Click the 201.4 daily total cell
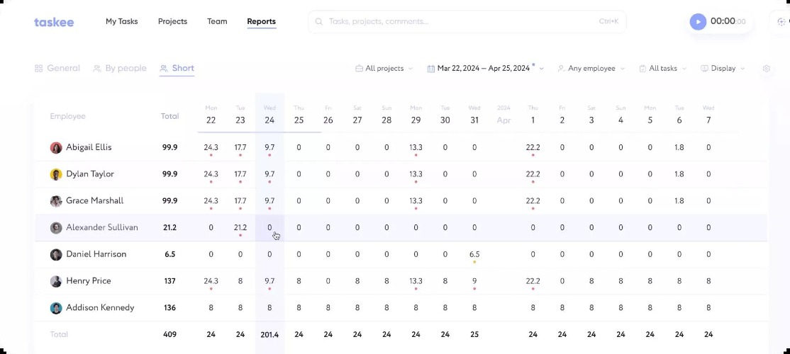The height and width of the screenshot is (354, 790). [x=269, y=334]
